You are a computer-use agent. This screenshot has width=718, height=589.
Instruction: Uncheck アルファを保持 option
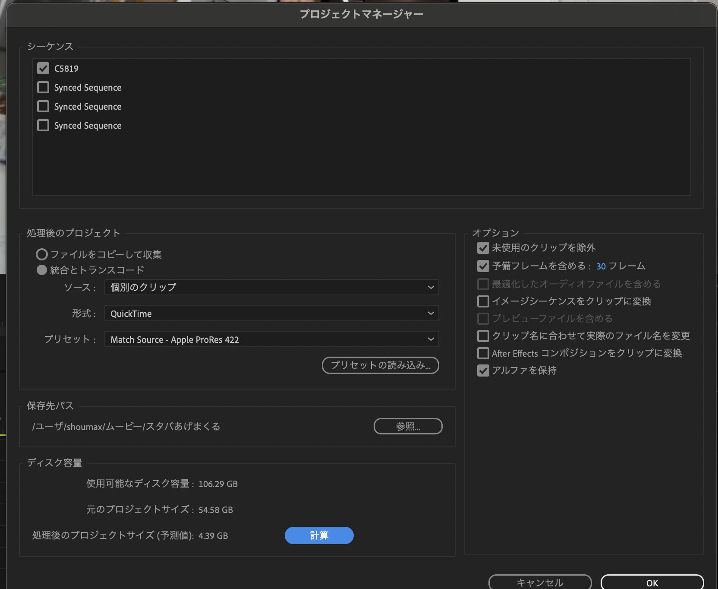(483, 370)
